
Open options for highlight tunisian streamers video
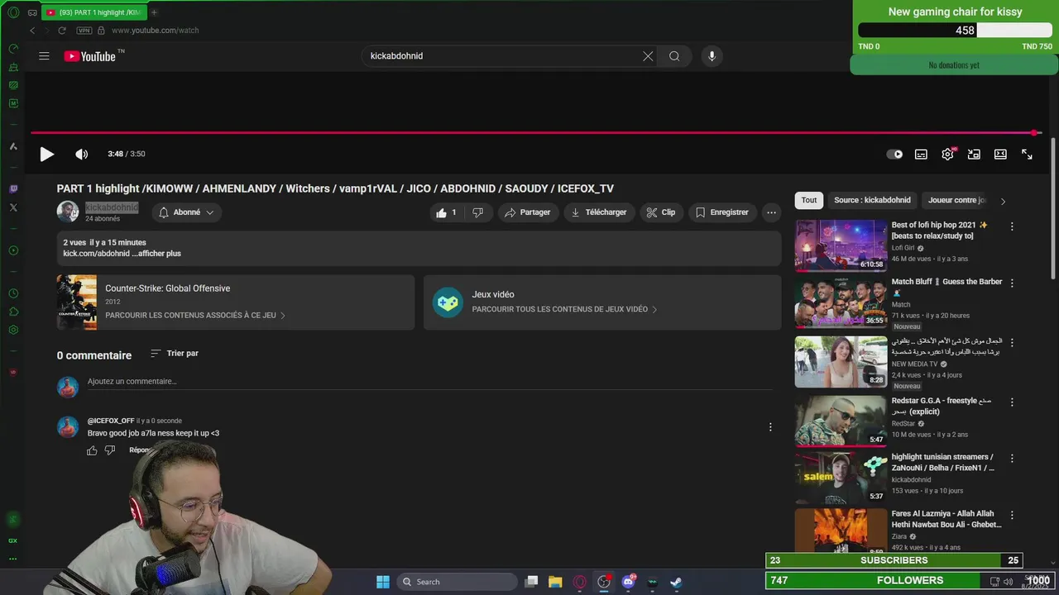tap(1012, 458)
